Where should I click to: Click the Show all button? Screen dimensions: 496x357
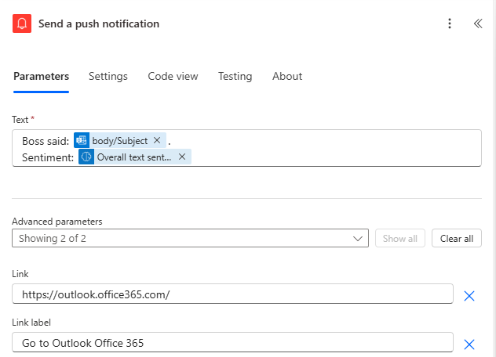[400, 239]
